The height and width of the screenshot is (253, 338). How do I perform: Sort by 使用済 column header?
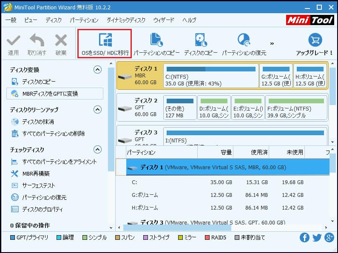coord(251,152)
